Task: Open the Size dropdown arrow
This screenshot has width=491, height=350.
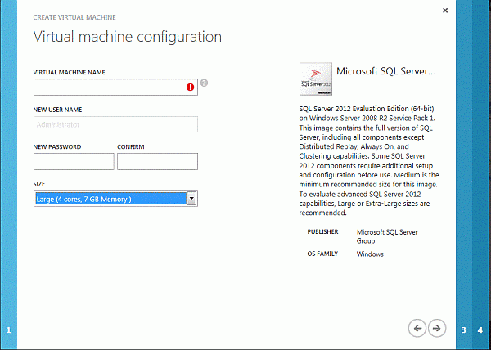Action: point(191,198)
